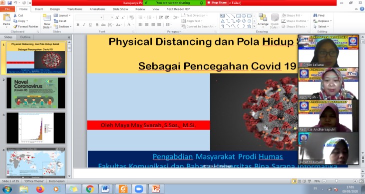365x194 pixels.
Task: Adjust the zoom slider handle
Action: tap(337, 181)
